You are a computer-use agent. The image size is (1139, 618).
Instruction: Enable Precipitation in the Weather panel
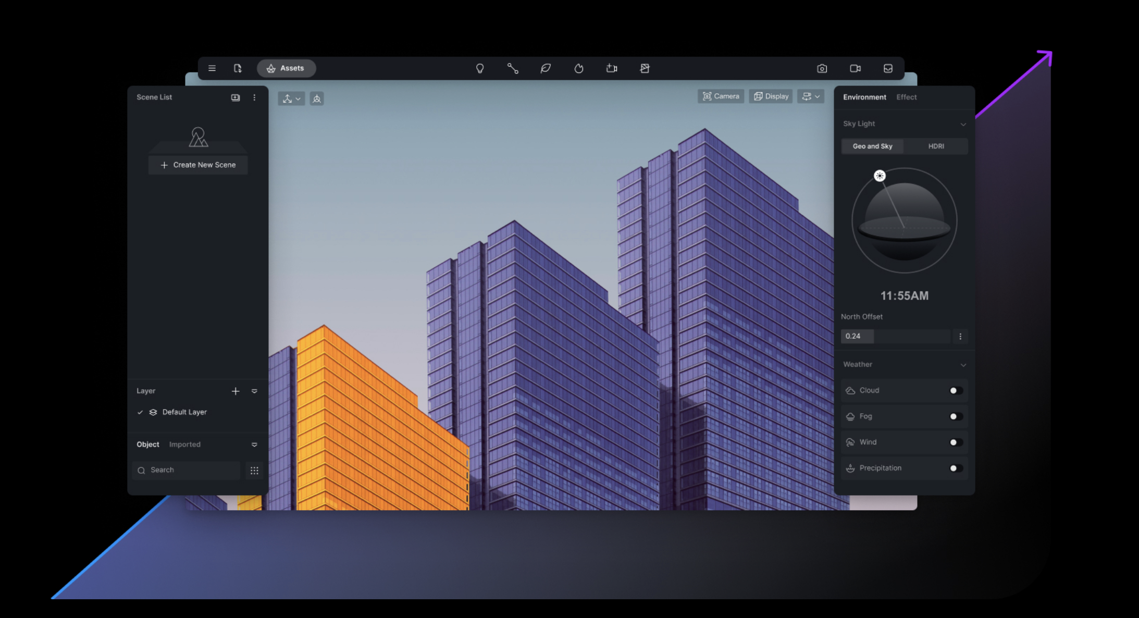click(955, 467)
